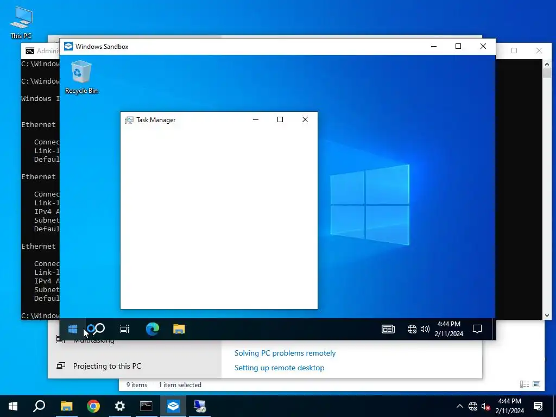Open the Recycle Bin inside Windows Sandbox
Image resolution: width=556 pixels, height=417 pixels.
(x=81, y=77)
